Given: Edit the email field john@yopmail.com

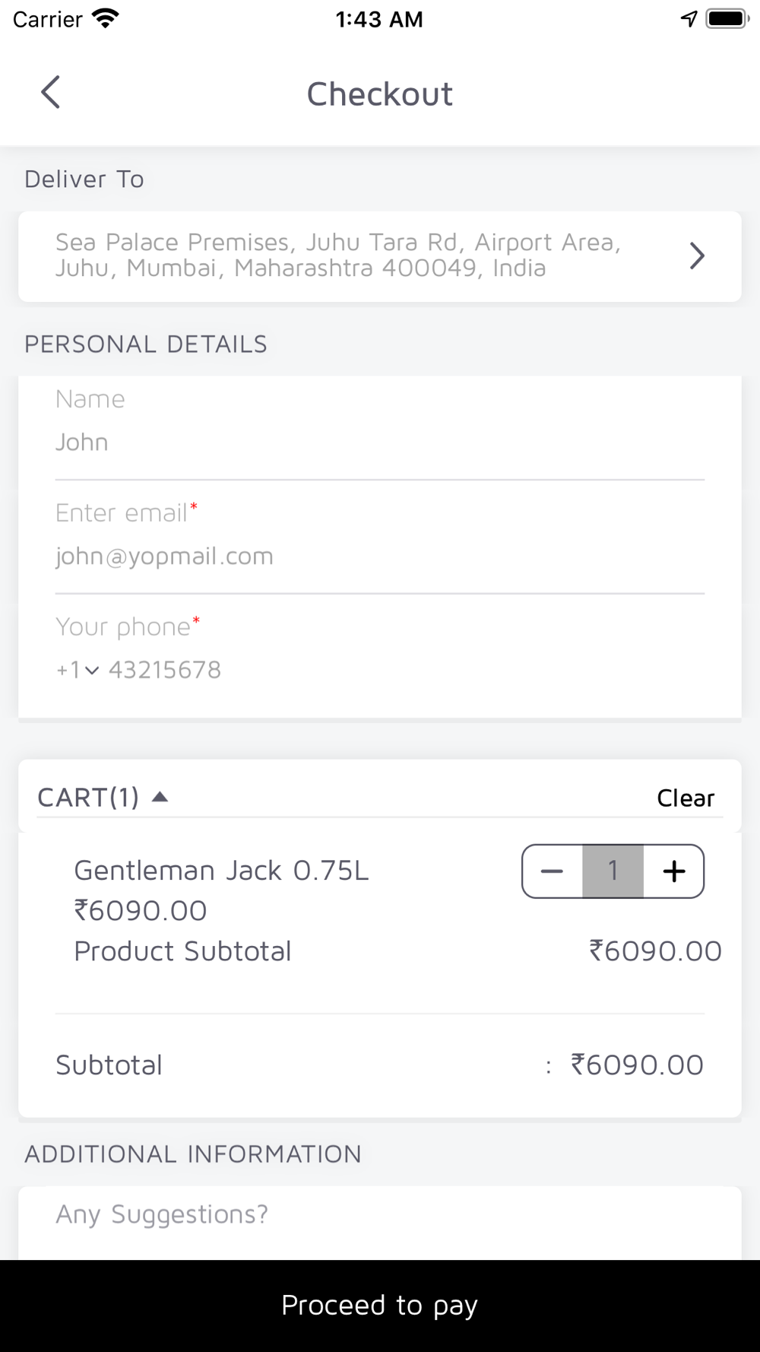Looking at the screenshot, I should coord(380,556).
